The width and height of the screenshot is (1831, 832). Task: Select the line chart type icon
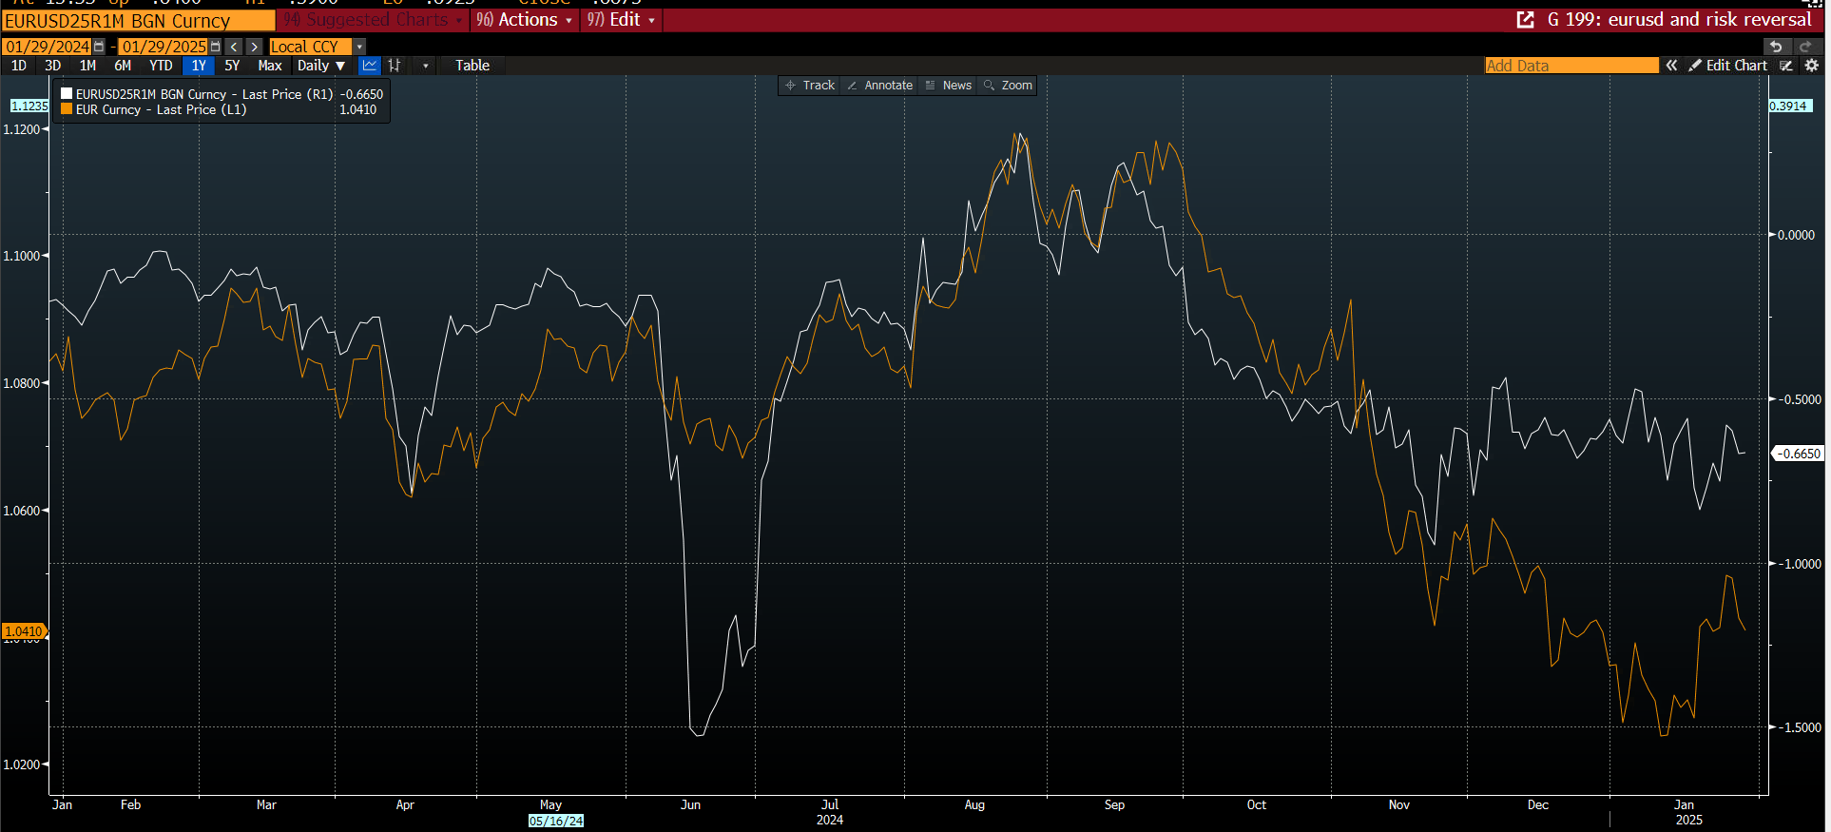click(x=370, y=66)
